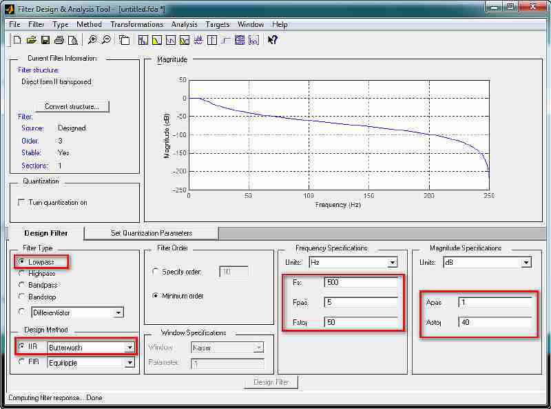Open the Targets menu

(218, 24)
